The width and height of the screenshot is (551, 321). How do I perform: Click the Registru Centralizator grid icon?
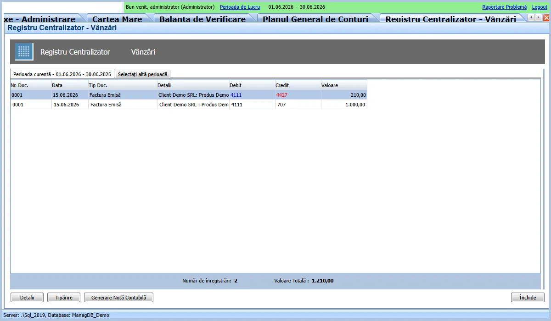pos(24,52)
